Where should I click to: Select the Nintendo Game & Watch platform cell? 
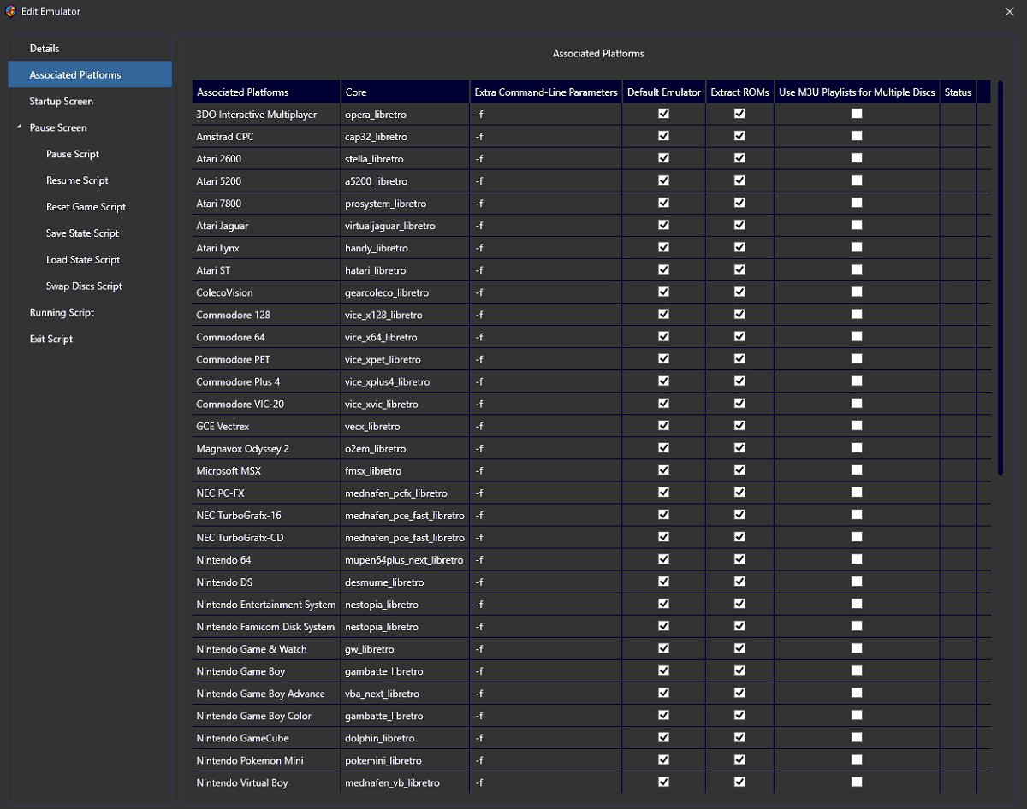(x=266, y=649)
